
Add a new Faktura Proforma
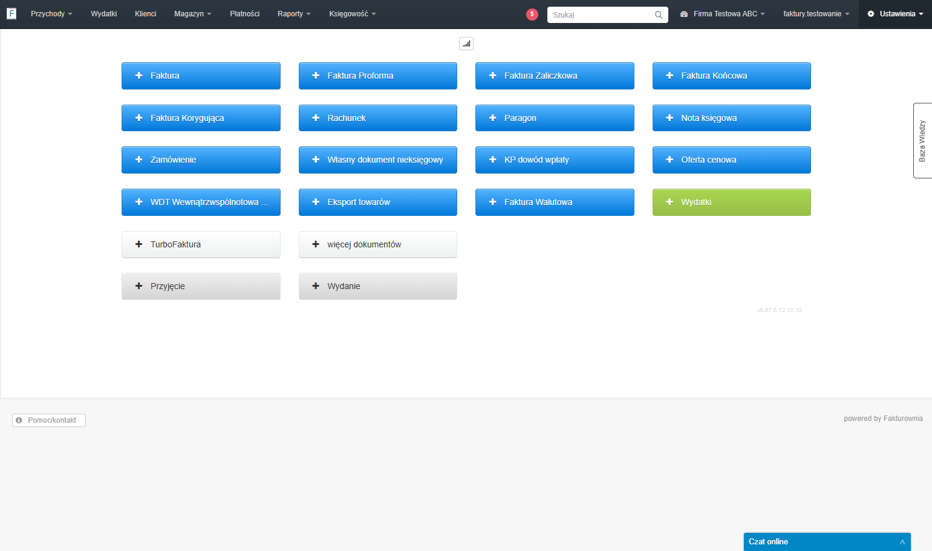[x=378, y=76]
